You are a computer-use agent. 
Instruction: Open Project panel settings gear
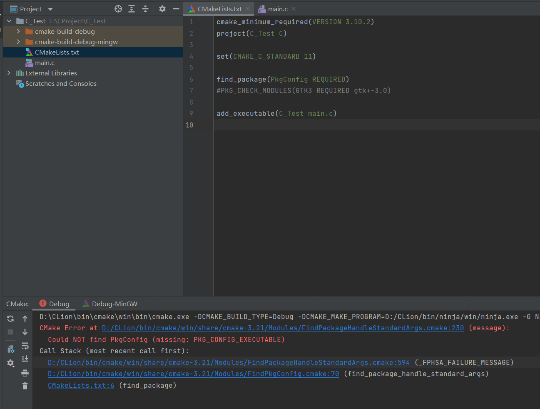162,9
